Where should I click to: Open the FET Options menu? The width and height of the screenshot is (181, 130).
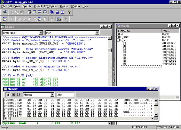tap(51, 6)
